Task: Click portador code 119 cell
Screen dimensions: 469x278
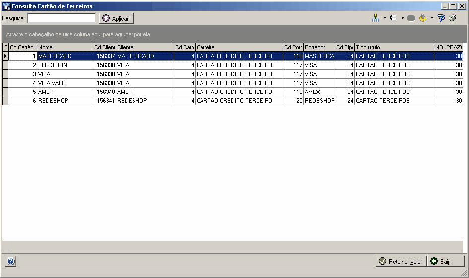Action: tap(293, 92)
